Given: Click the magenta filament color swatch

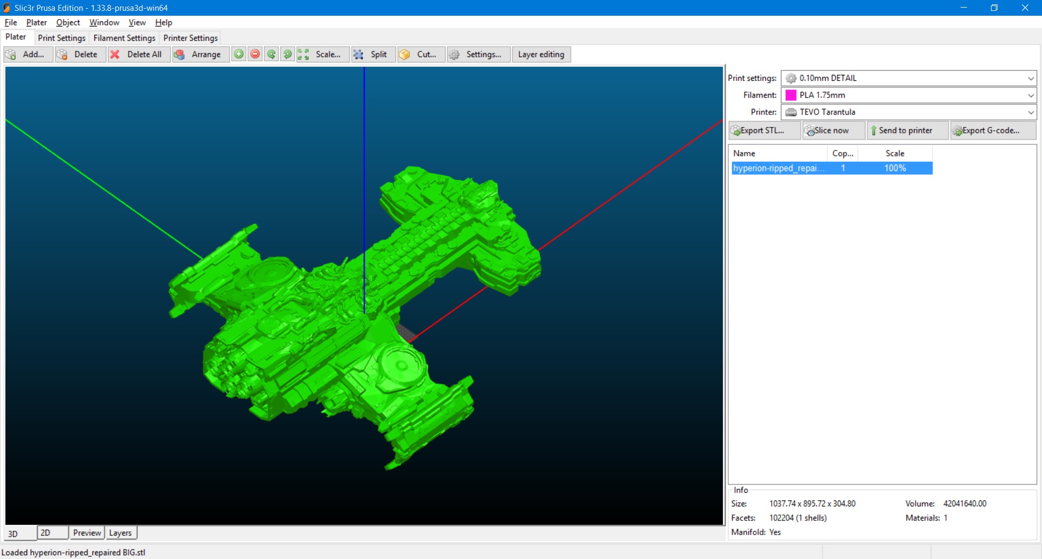Looking at the screenshot, I should point(791,95).
